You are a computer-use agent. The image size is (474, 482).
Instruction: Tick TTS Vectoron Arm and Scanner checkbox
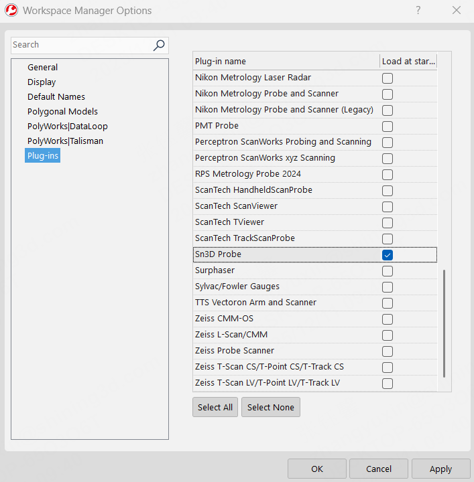tap(388, 303)
